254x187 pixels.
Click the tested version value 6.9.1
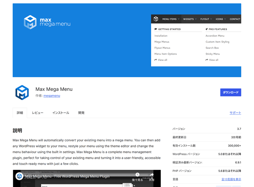238,162
